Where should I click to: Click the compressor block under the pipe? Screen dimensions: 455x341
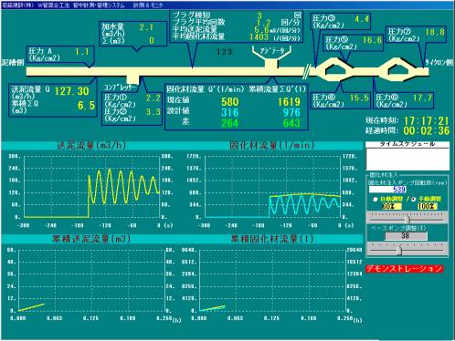(x=132, y=80)
